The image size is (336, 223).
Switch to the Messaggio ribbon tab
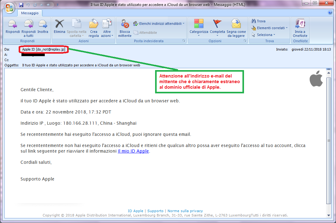(30, 13)
